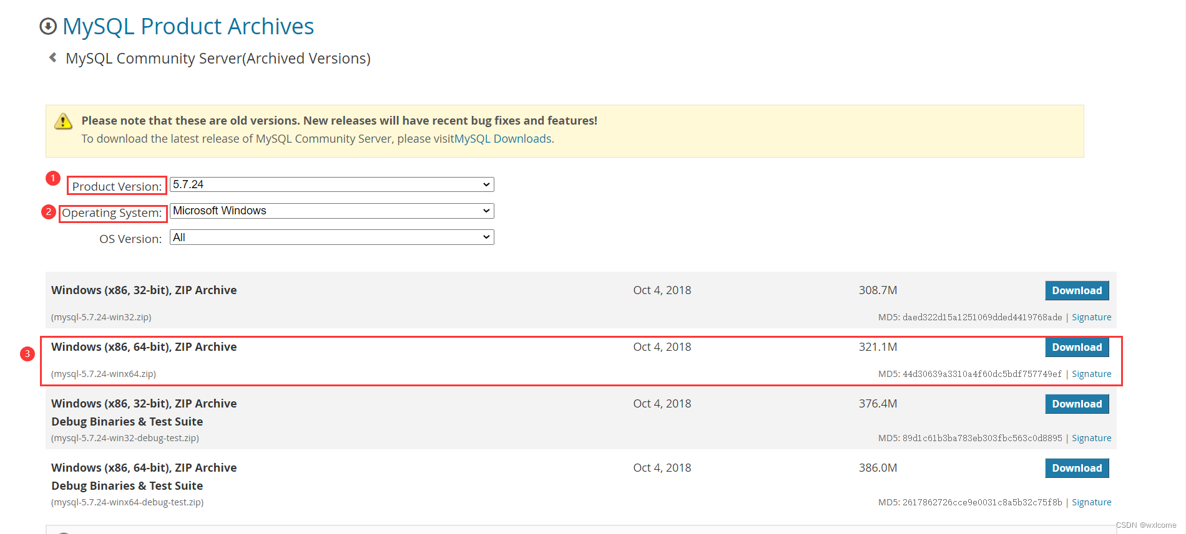Open the Operating System dropdown showing Microsoft Windows
The image size is (1186, 534).
[x=332, y=211]
